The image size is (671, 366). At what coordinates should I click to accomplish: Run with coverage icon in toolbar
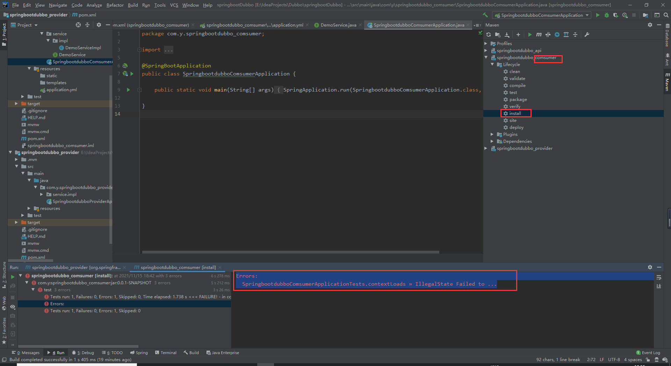(616, 15)
